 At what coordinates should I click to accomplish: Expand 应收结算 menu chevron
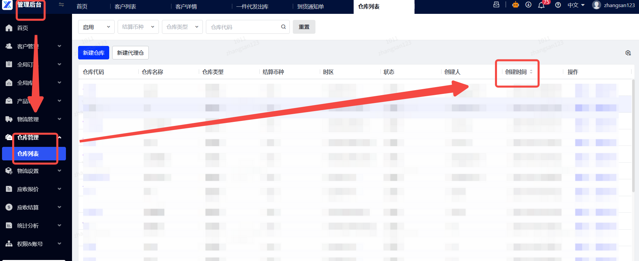click(60, 207)
